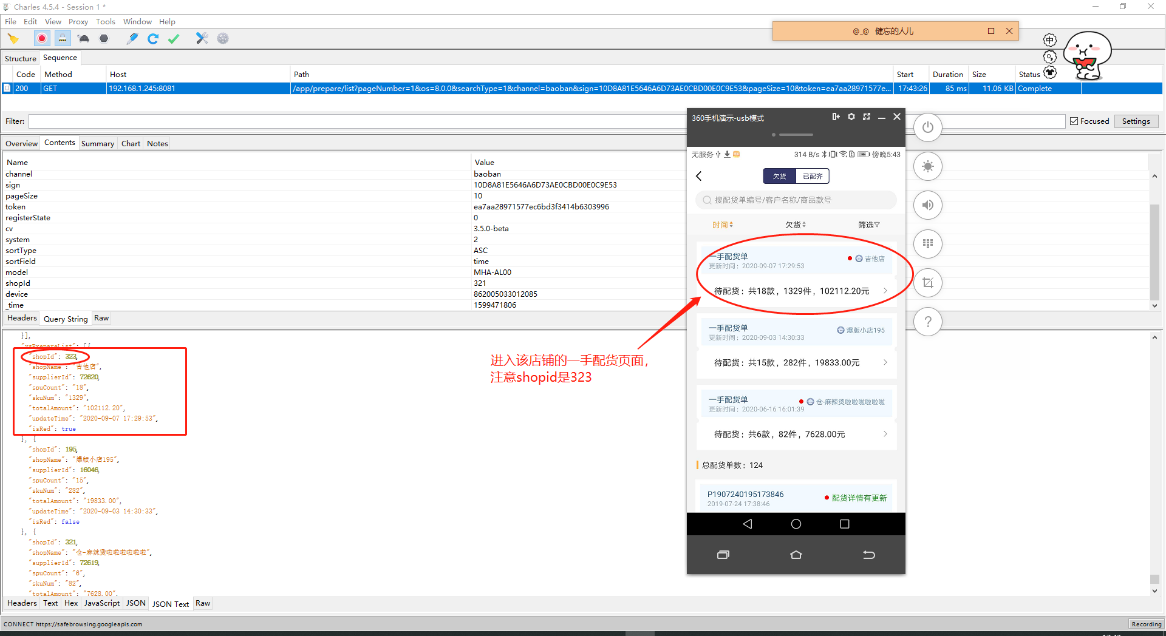Click the keypad grid icon beside phone
Viewport: 1166px width, 636px height.
(x=927, y=244)
